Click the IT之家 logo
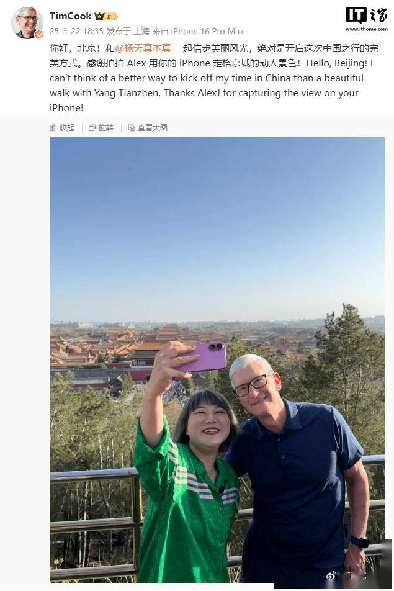This screenshot has height=591, width=394. click(x=367, y=16)
